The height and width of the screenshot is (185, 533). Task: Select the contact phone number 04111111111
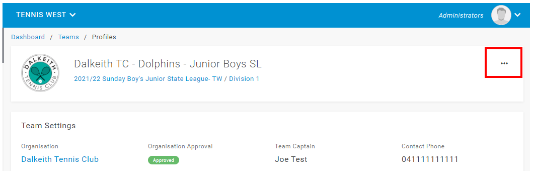(x=430, y=159)
